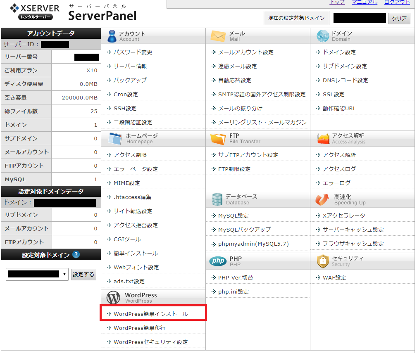Open MySQL設定
Screen dimensions: 417x353
click(233, 216)
